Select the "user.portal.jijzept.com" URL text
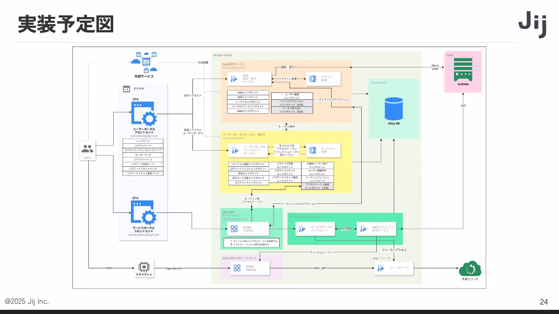Image resolution: width=559 pixels, height=314 pixels. click(144, 136)
